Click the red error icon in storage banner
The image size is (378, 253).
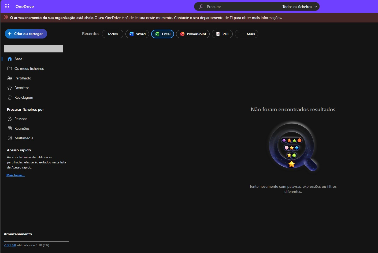[x=6, y=17]
